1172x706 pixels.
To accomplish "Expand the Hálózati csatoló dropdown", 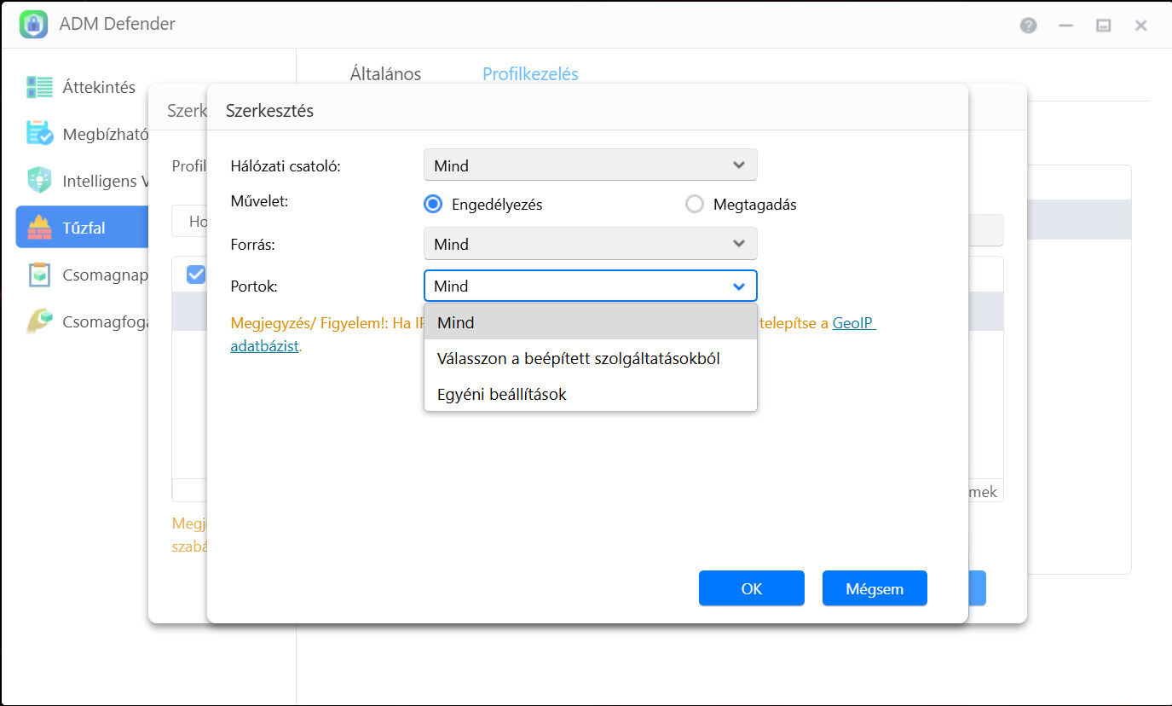I will 590,165.
